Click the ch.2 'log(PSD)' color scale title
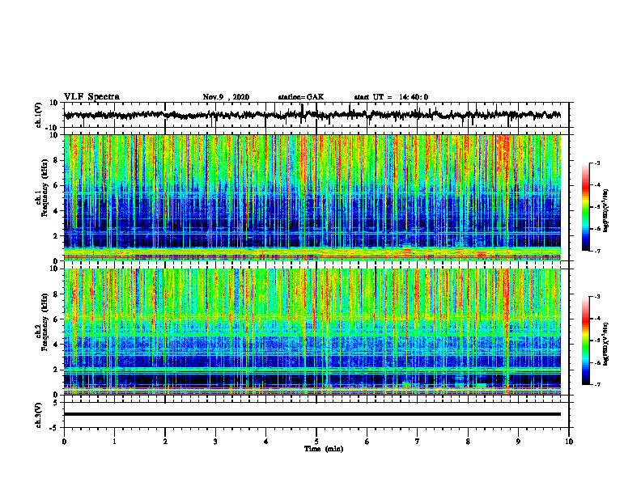 point(606,344)
